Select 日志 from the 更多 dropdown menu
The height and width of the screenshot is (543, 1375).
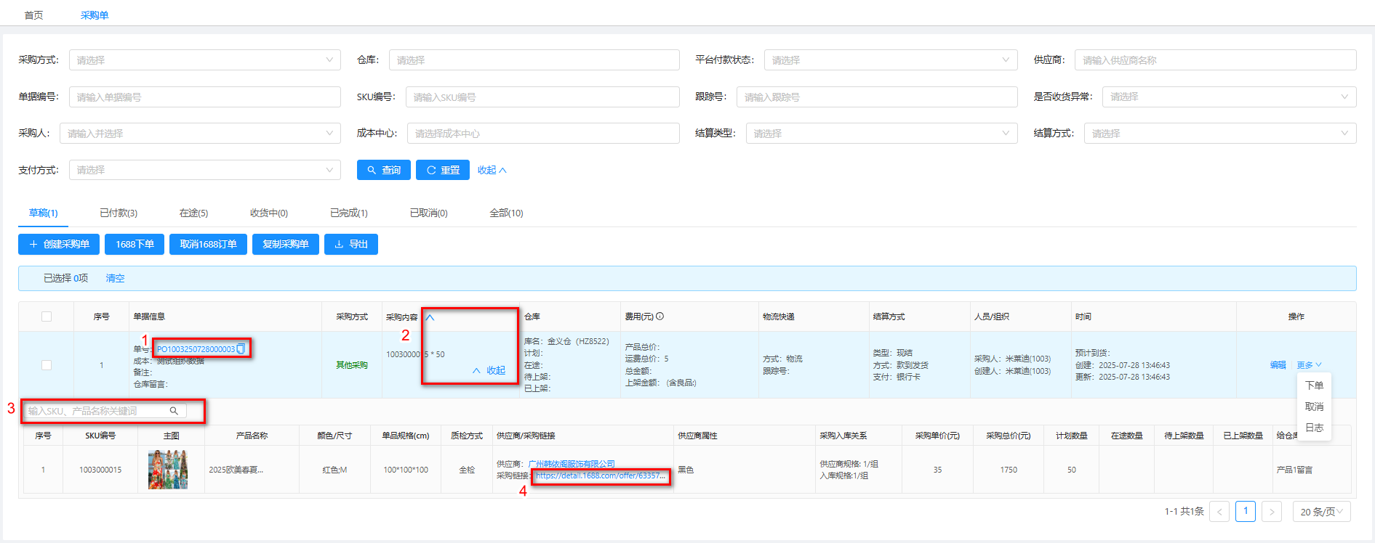point(1314,428)
